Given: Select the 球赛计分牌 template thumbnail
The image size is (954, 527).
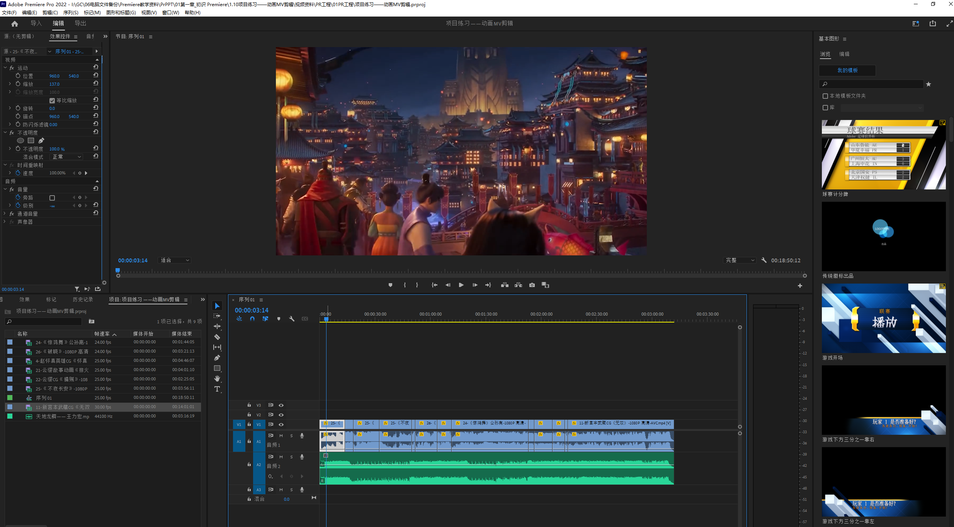Looking at the screenshot, I should click(883, 155).
